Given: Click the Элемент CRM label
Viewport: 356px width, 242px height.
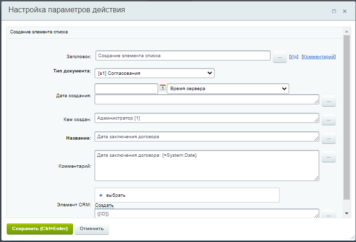Looking at the screenshot, I should pyautogui.click(x=74, y=205).
